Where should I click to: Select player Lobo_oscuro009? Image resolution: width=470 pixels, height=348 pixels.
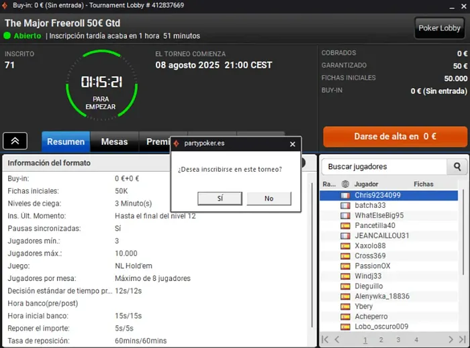pyautogui.click(x=389, y=327)
